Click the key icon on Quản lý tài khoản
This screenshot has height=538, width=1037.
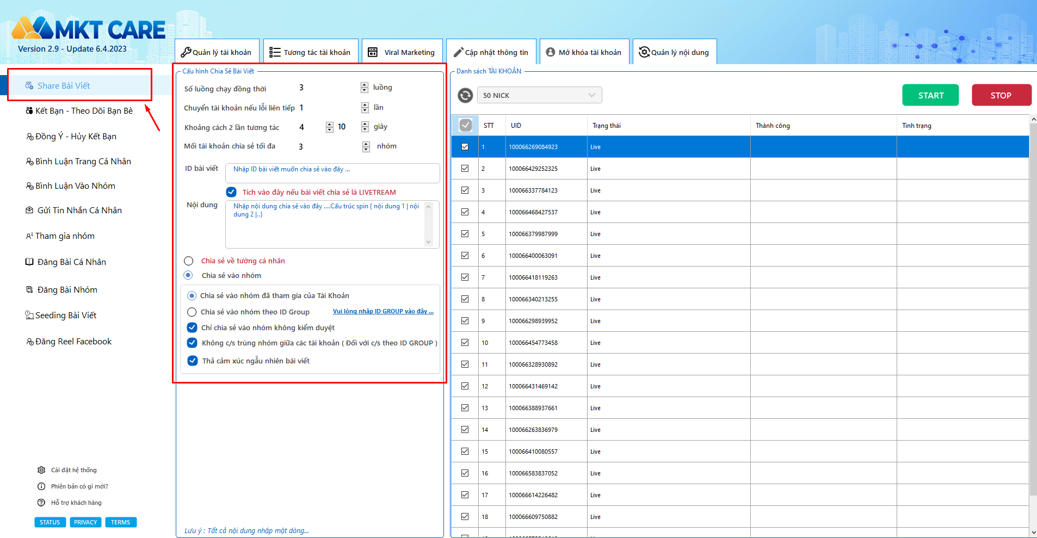coord(186,52)
